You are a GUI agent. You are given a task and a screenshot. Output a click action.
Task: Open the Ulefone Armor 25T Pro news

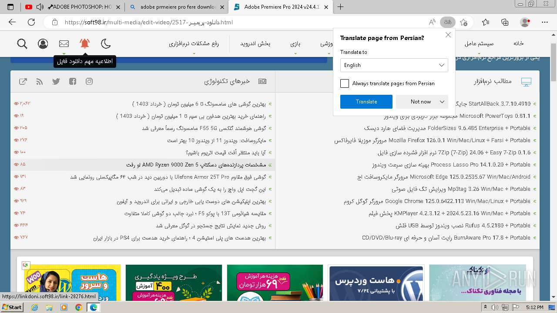(x=168, y=177)
